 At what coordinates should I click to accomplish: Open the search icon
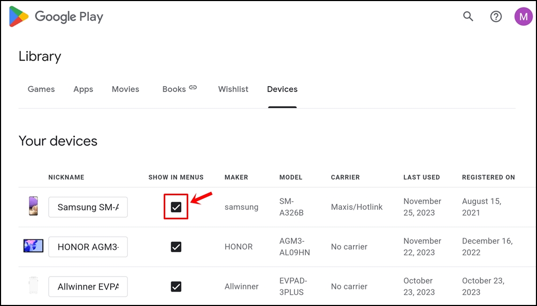468,16
